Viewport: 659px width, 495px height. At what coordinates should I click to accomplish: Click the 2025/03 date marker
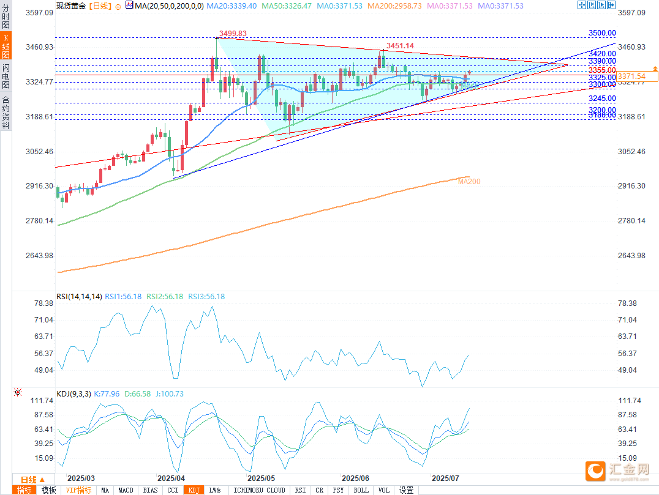tap(81, 478)
